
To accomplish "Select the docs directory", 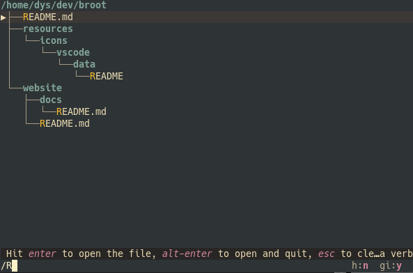I will tap(51, 100).
